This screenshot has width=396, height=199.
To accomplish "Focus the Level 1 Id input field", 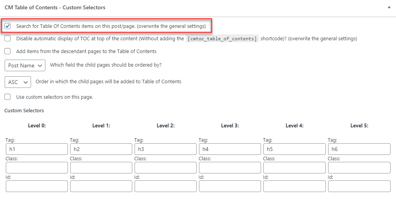I will (101, 186).
